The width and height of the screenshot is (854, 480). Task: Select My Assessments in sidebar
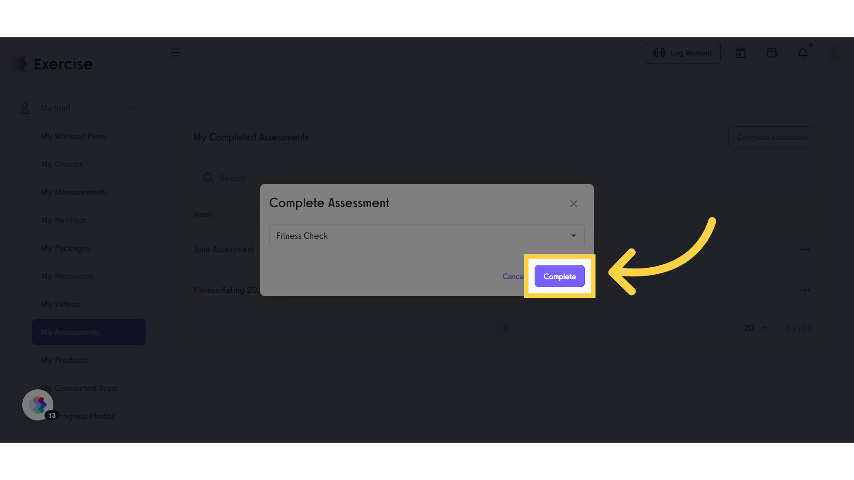point(89,332)
